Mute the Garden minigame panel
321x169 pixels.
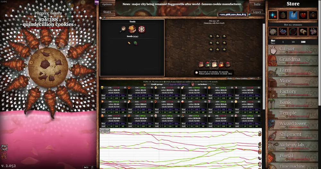point(230,78)
